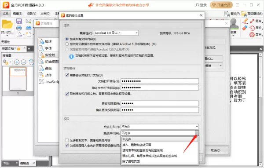Click the new tab plus icon
This screenshot has height=168, width=264.
[x=29, y=49]
